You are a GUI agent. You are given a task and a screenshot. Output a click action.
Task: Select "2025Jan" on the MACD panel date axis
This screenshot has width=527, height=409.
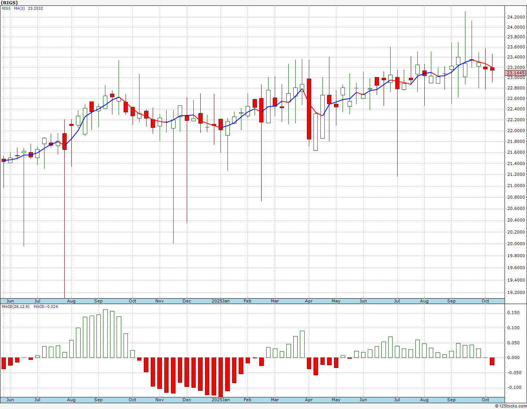[x=220, y=400]
